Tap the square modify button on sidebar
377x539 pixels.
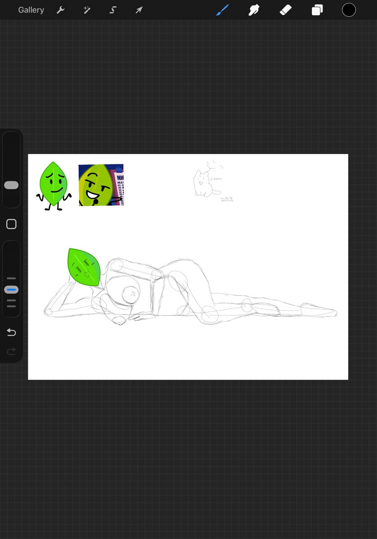[11, 224]
